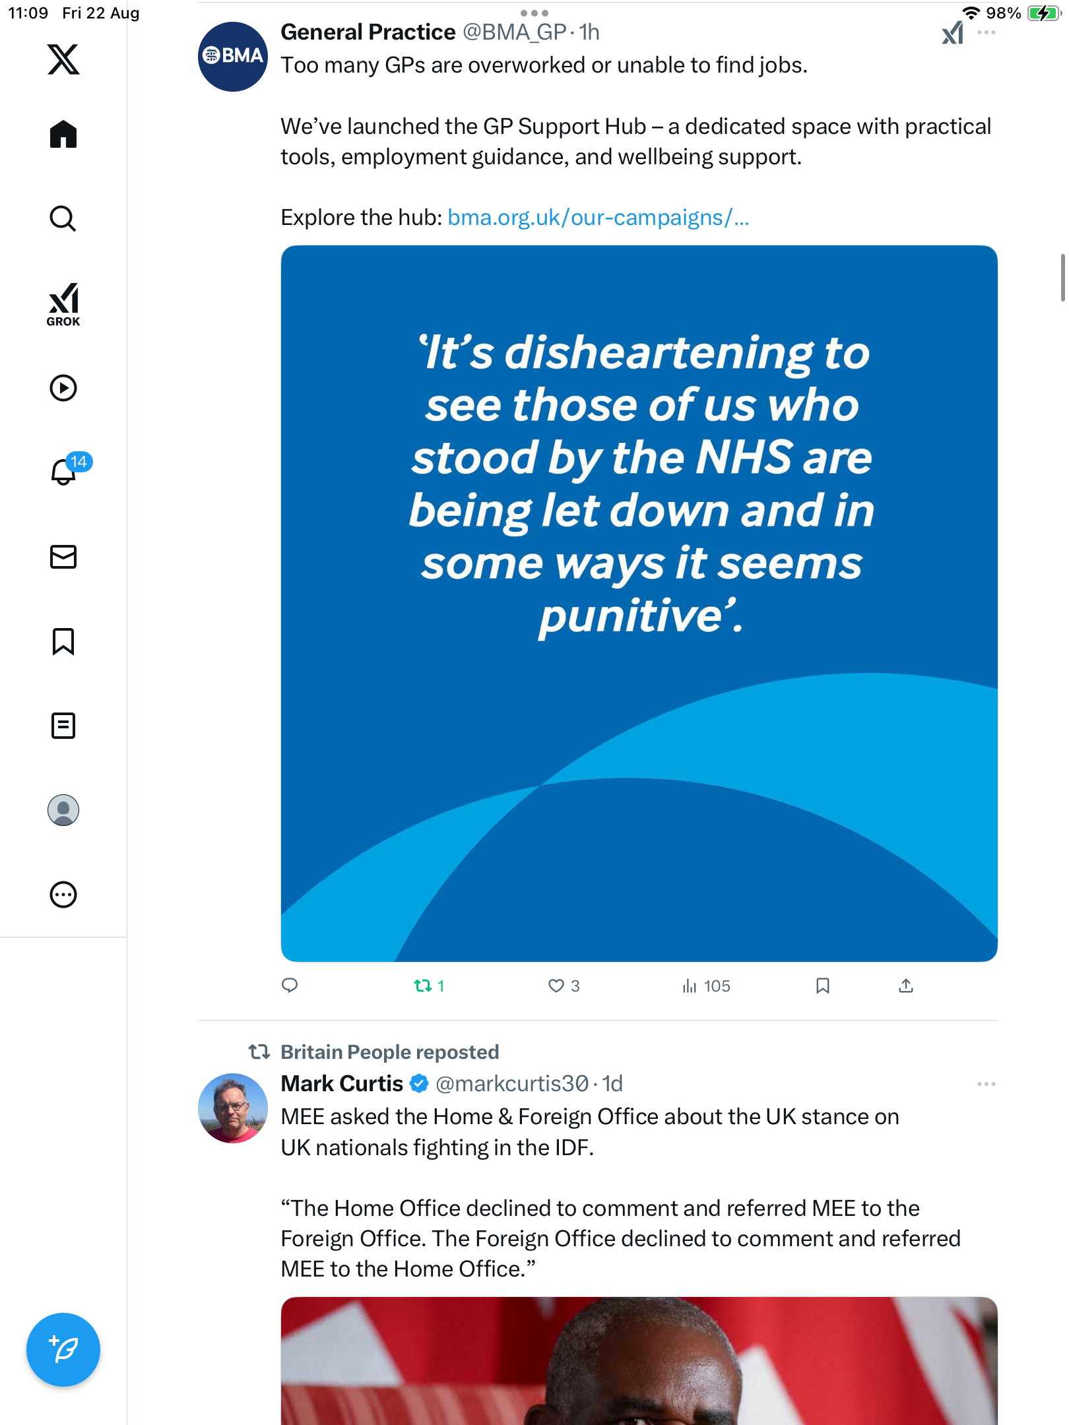Open more options for BMA post
Image resolution: width=1069 pixels, height=1425 pixels.
pos(986,32)
